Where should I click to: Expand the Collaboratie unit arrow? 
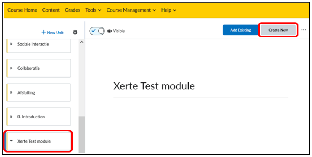point(11,68)
